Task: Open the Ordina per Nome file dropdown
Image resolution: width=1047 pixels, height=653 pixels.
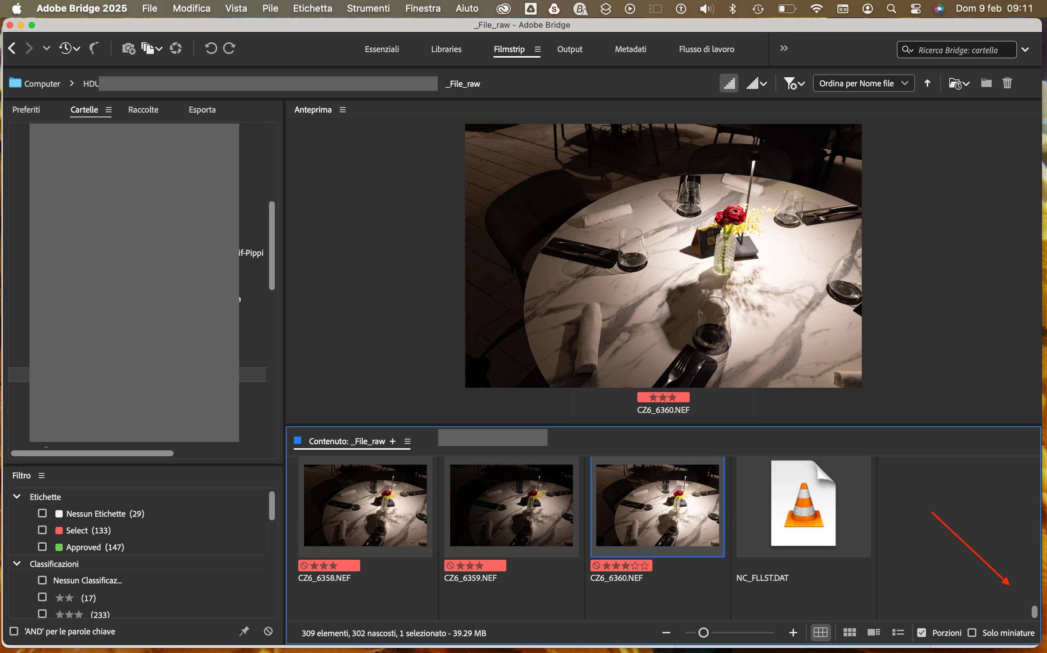Action: pyautogui.click(x=863, y=83)
